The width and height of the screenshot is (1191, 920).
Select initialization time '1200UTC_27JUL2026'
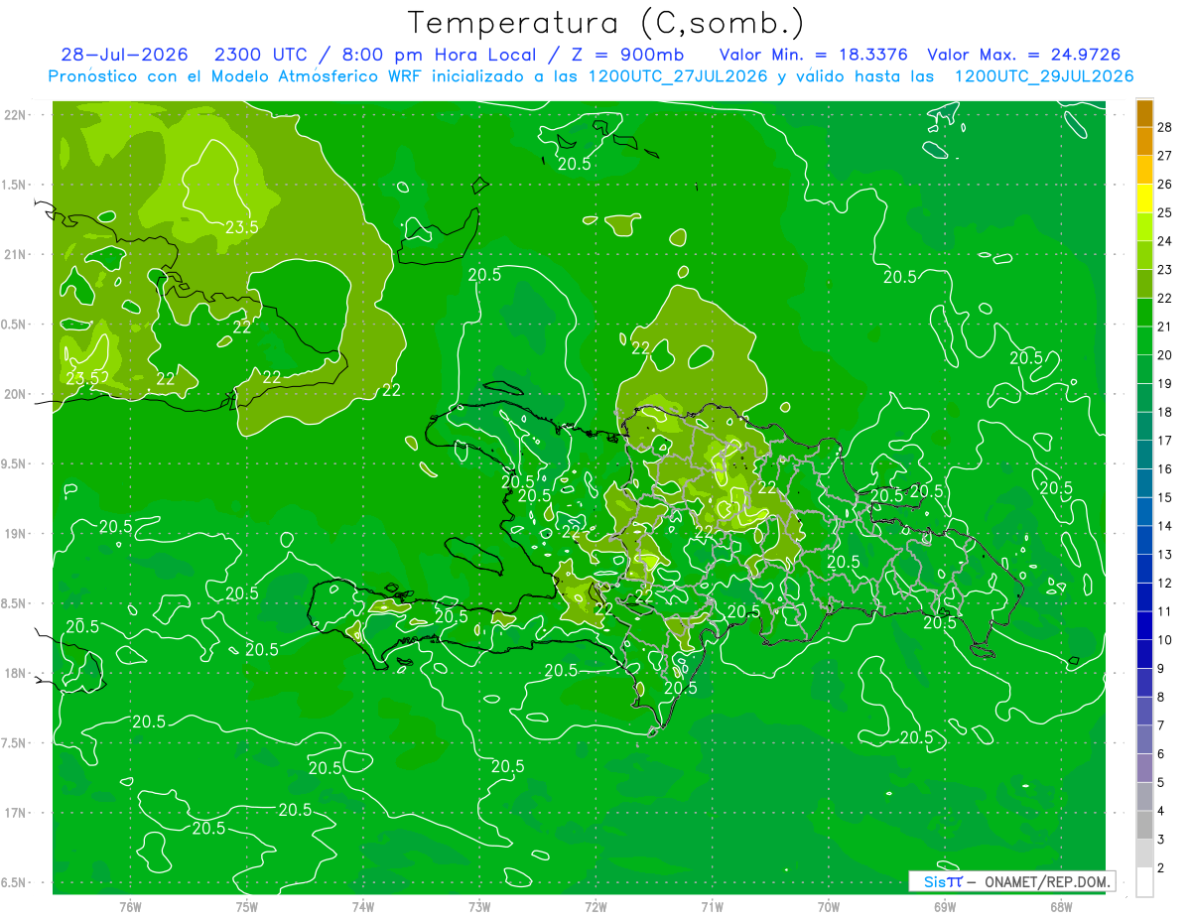pos(678,76)
